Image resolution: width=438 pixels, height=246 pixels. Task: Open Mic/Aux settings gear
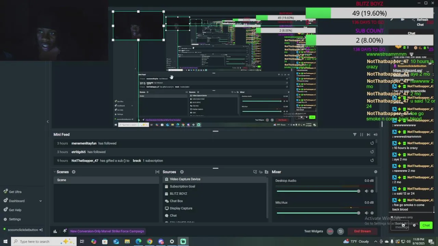tap(372, 213)
